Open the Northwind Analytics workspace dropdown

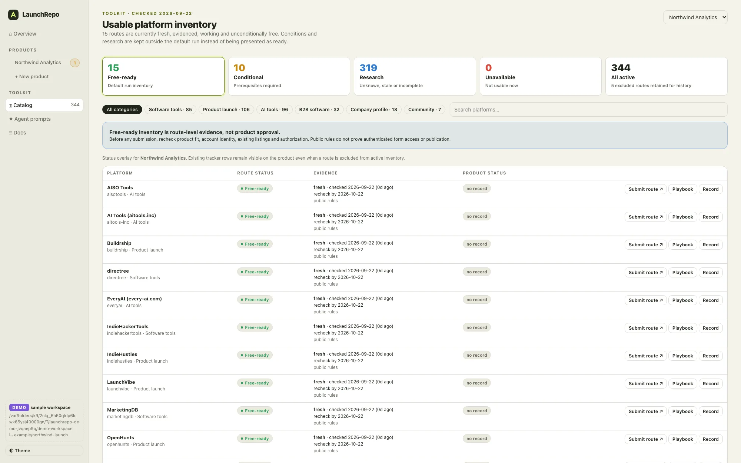pos(695,17)
